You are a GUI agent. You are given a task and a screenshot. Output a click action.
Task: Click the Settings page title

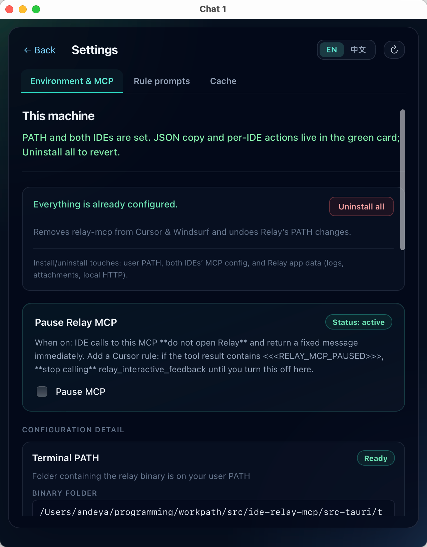[x=94, y=50]
